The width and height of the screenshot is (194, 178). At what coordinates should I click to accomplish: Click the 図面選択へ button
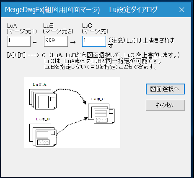(x=165, y=89)
